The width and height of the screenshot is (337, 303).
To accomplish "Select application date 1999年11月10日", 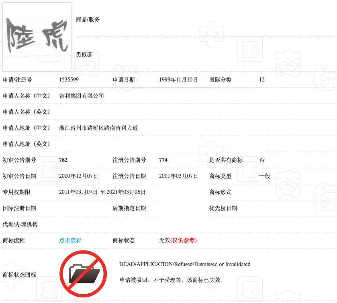I will (x=178, y=80).
